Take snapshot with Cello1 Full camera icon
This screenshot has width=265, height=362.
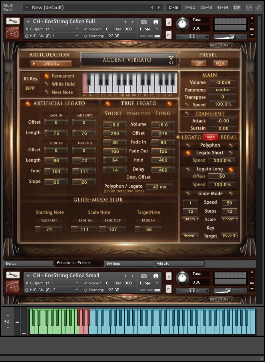(143, 22)
